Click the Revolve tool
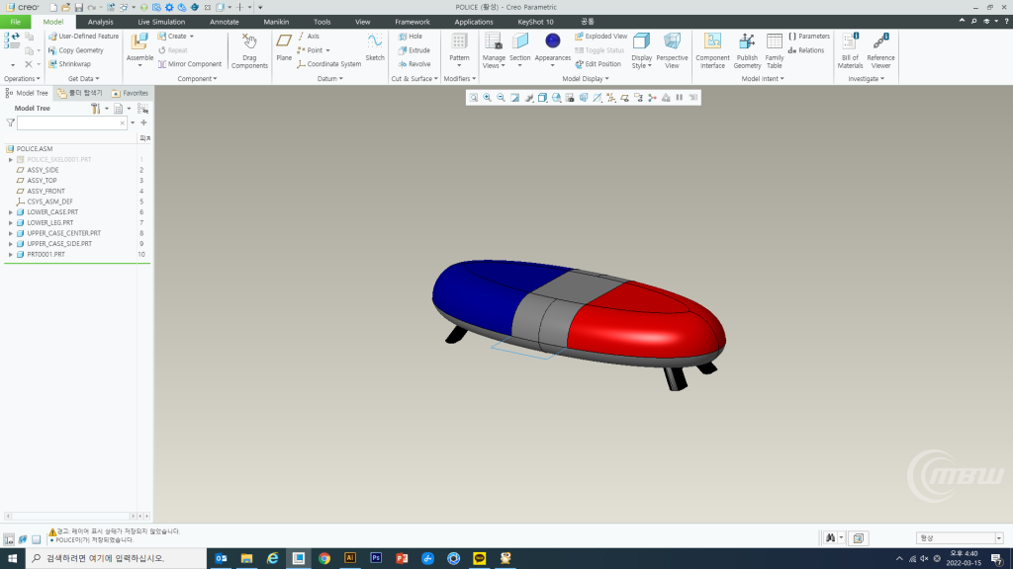Viewport: 1013px width, 569px height. click(x=414, y=64)
